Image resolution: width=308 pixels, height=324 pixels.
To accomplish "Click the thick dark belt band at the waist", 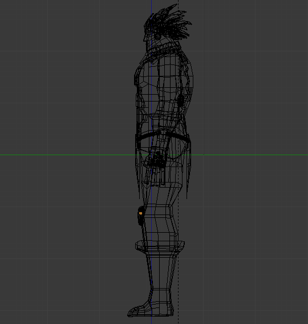I will point(163,135).
